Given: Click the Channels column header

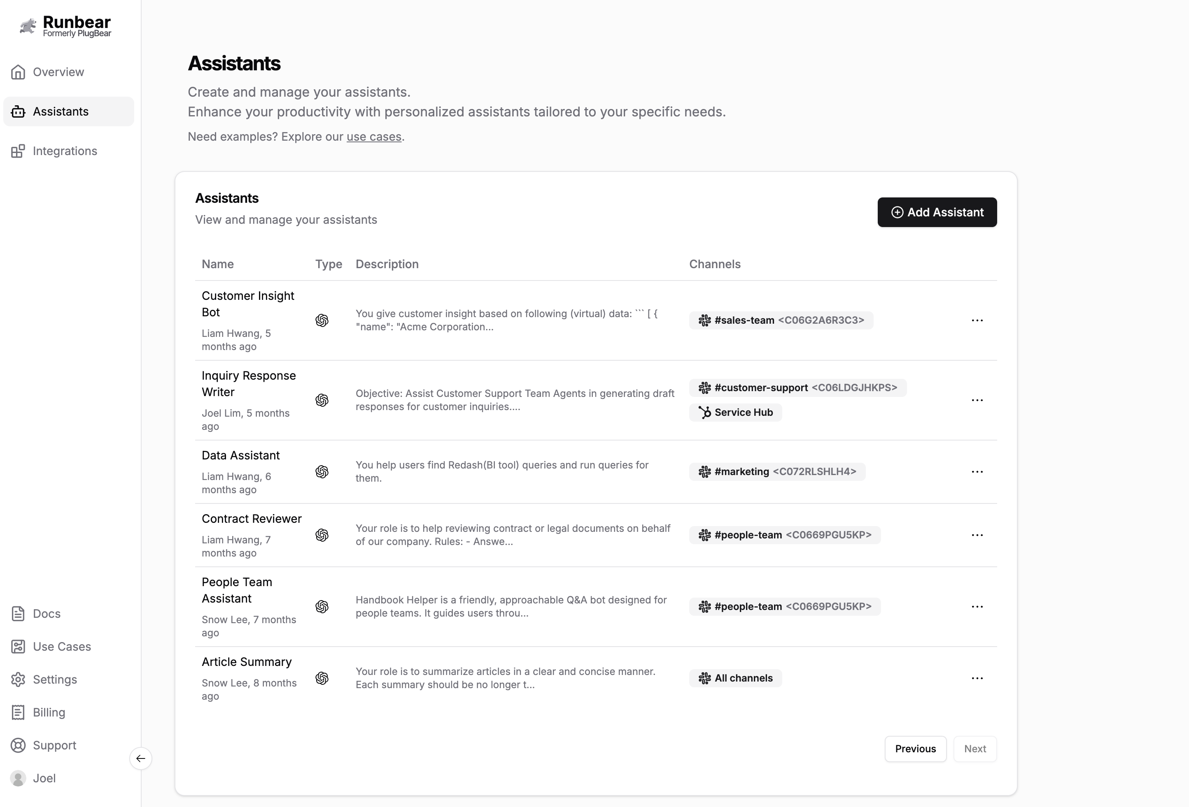Looking at the screenshot, I should coord(715,264).
